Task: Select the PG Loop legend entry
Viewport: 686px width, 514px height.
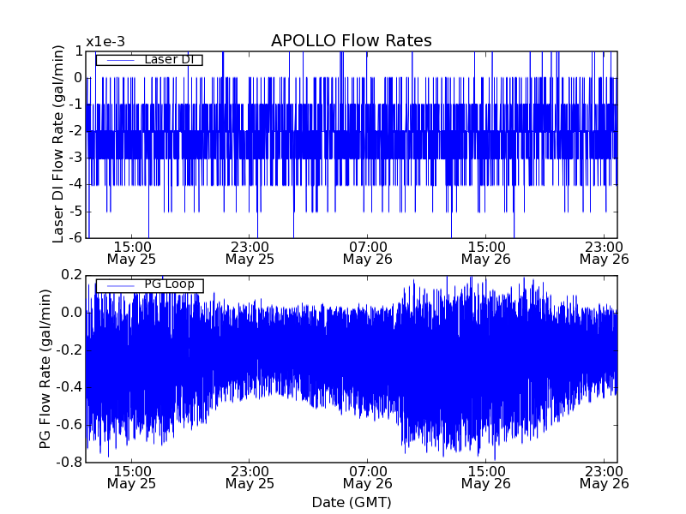Action: 168,285
